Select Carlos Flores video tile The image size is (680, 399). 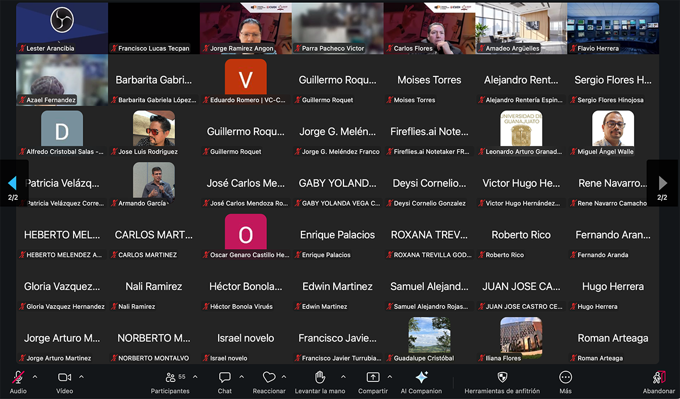[x=430, y=27]
